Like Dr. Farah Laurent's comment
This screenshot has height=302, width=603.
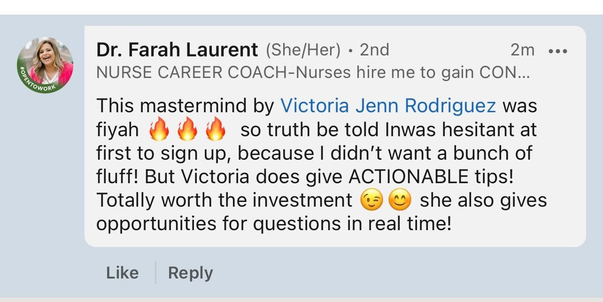122,273
